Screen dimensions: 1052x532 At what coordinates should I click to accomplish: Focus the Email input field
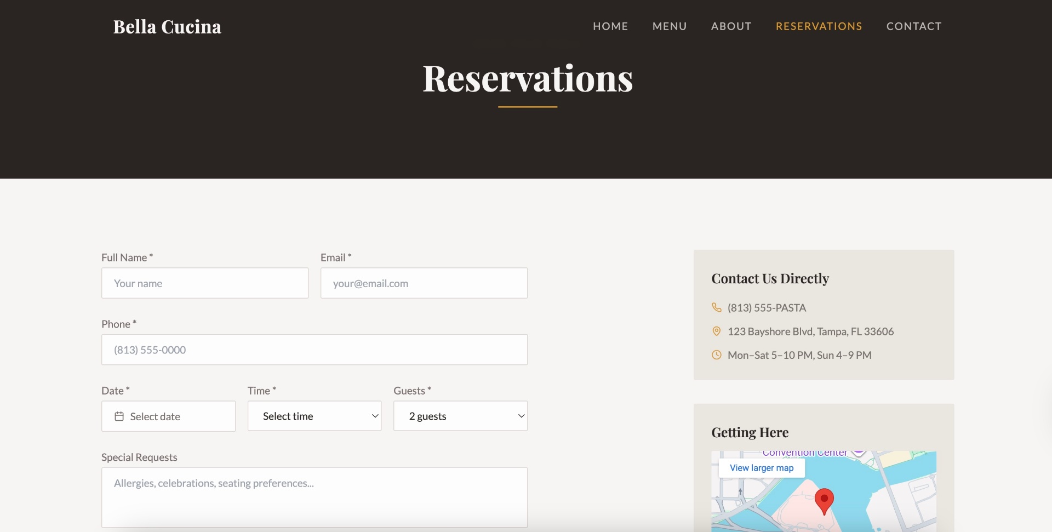click(424, 283)
